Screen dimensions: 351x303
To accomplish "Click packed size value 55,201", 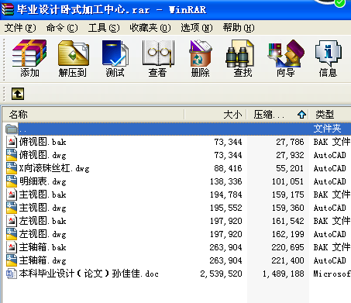I will (290, 168).
